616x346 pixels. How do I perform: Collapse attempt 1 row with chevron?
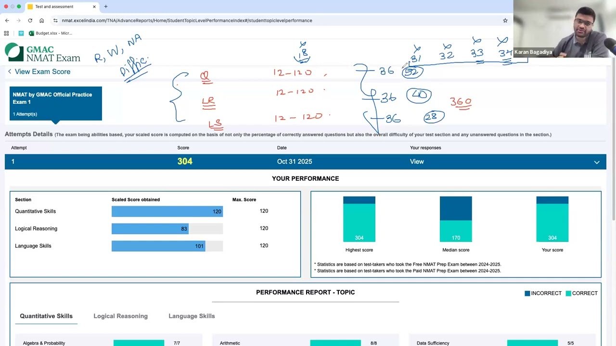coord(597,162)
